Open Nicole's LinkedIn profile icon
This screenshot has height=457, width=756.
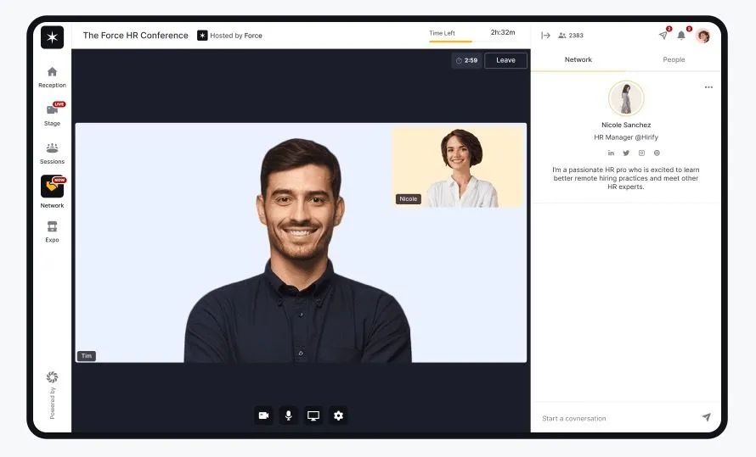(x=611, y=153)
